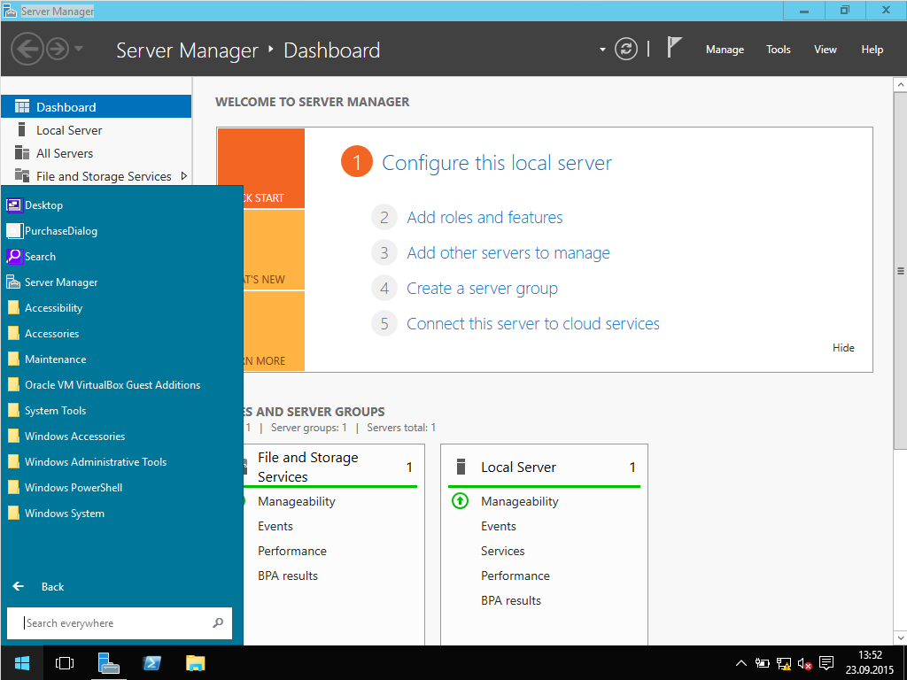Click the Add roles and features link

[x=485, y=217]
